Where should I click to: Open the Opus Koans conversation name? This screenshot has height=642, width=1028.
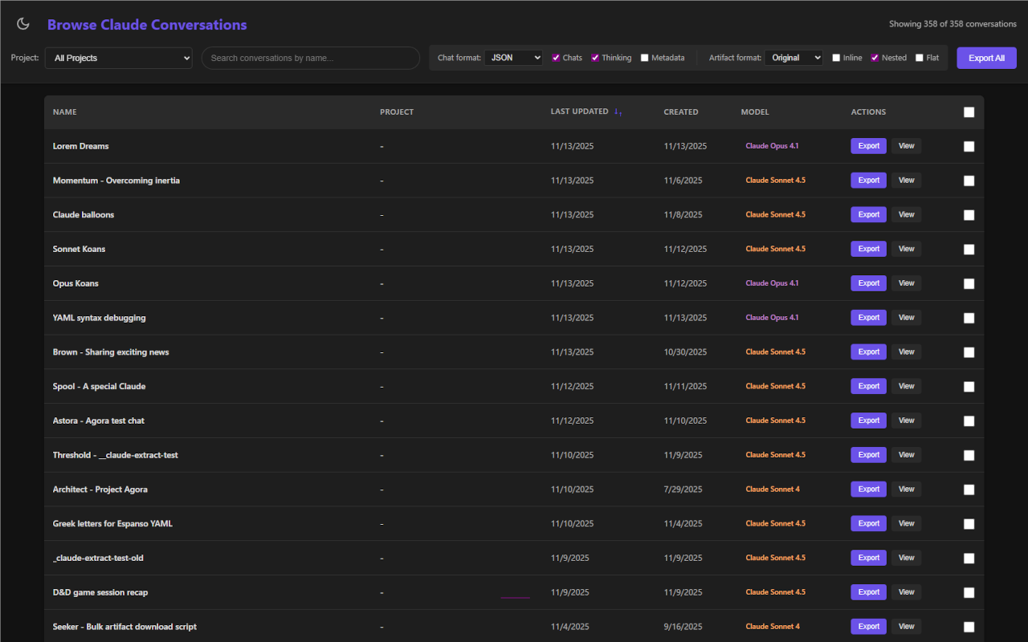(x=75, y=283)
